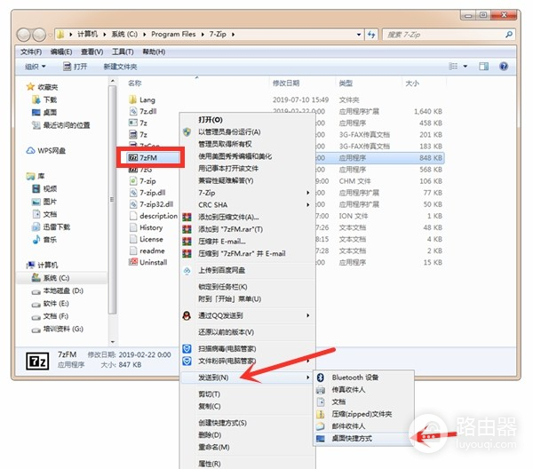Select the 7zFM file row
Viewport: 533px width, 469px height.
[285, 158]
